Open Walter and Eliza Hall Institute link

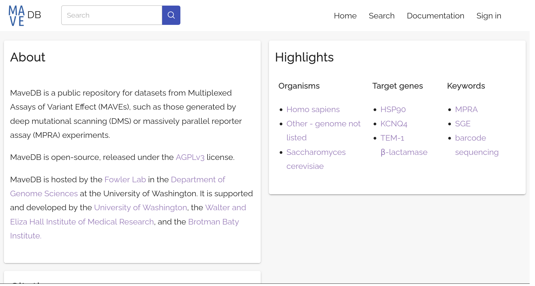(82, 222)
